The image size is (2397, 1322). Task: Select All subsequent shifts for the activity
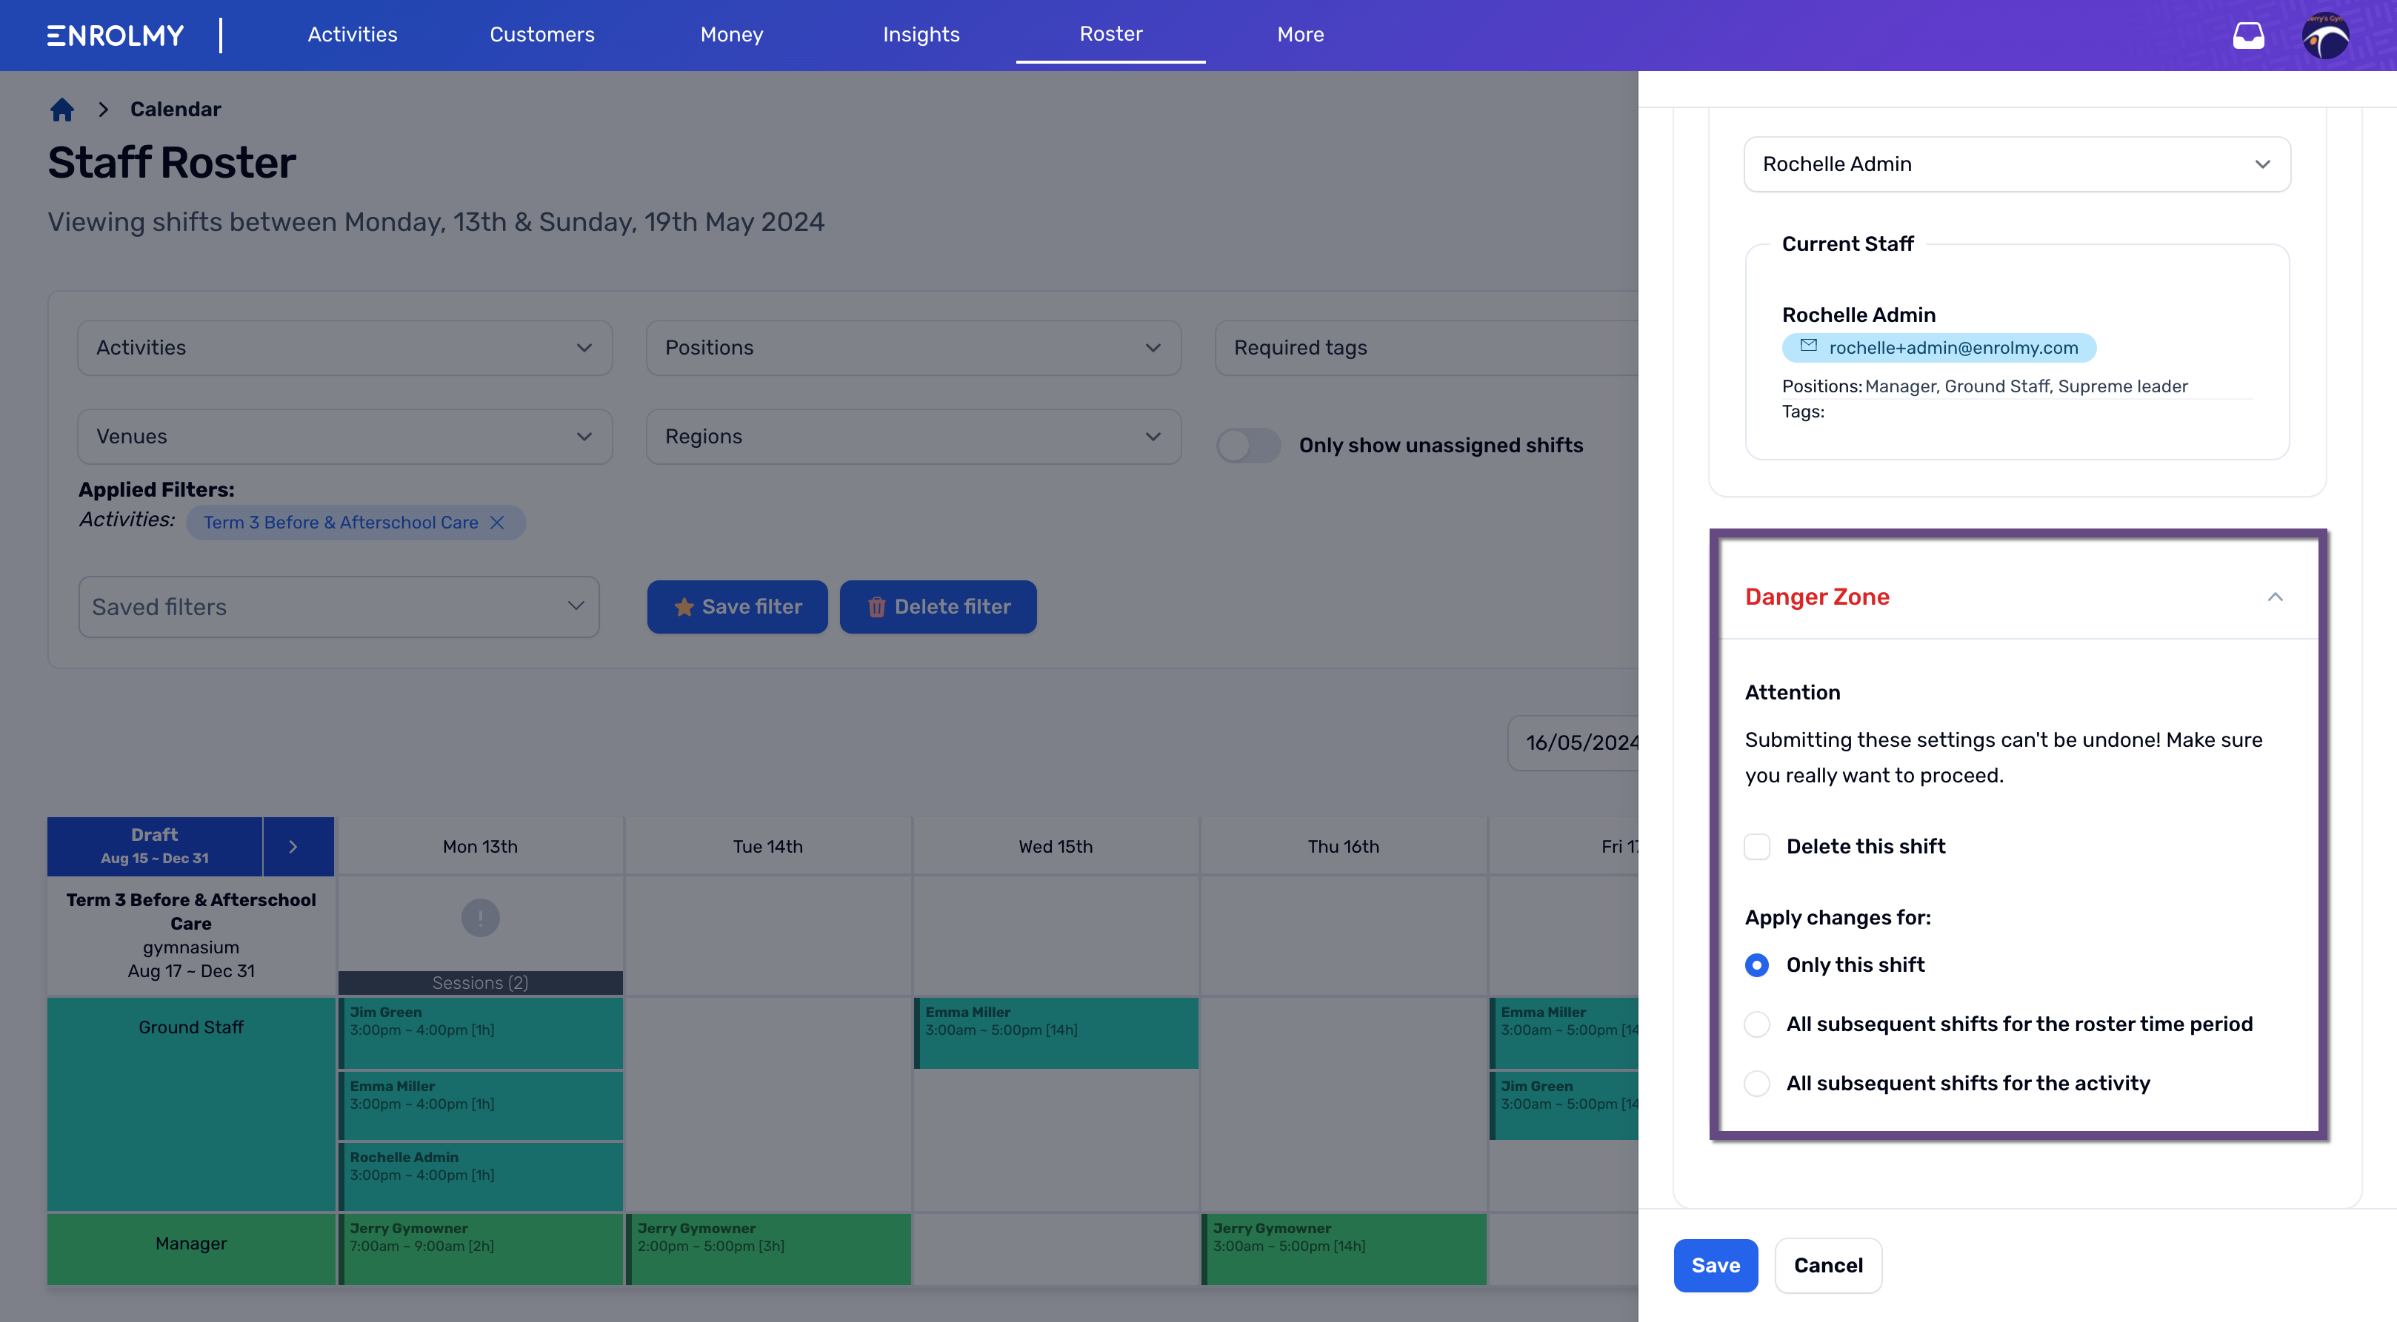coord(1757,1084)
